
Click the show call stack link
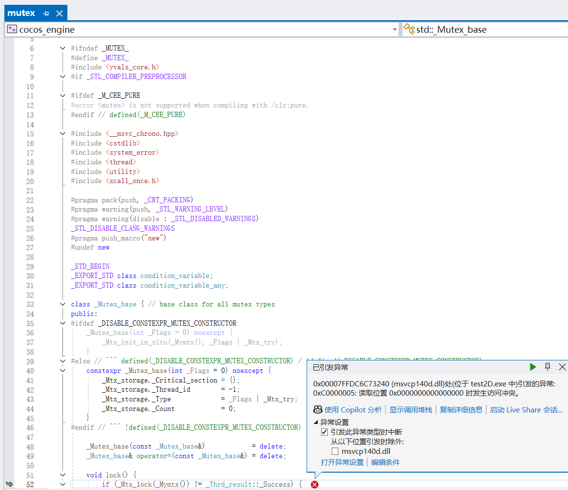[x=411, y=410]
